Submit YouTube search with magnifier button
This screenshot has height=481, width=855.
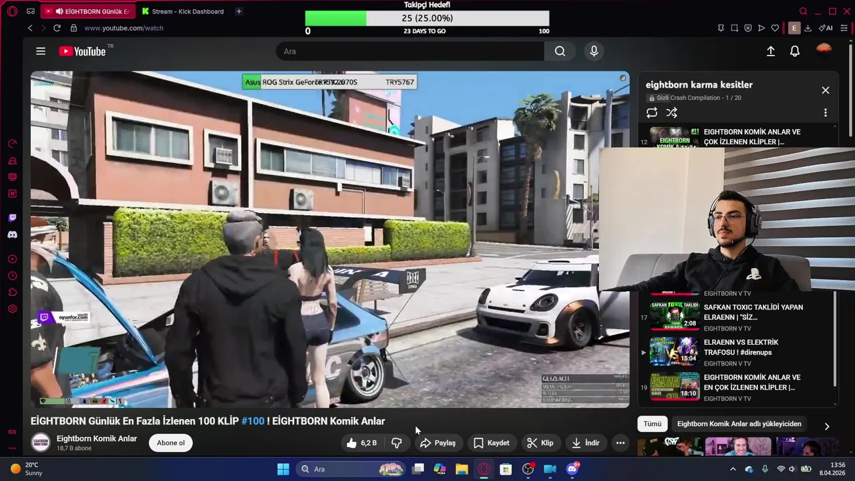click(x=560, y=51)
